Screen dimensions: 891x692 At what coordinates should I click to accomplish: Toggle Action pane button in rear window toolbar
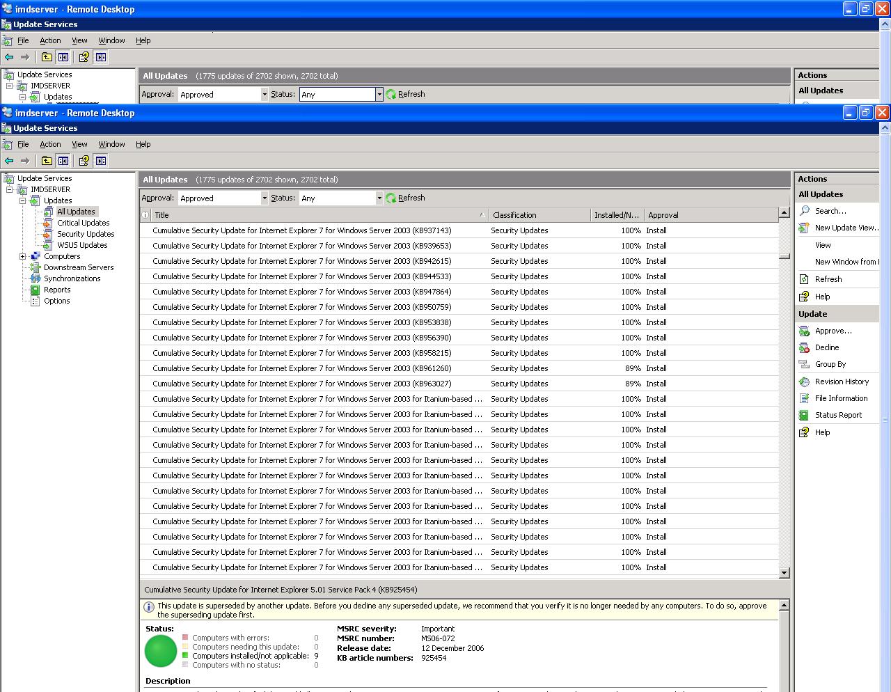[x=101, y=57]
